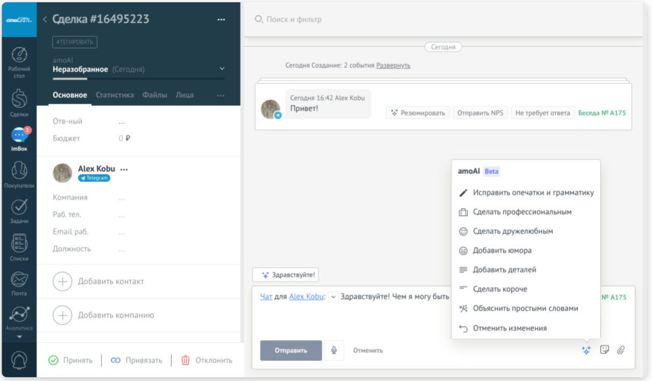The image size is (652, 381).
Task: Add a contact with the plus icon
Action: coord(63,281)
